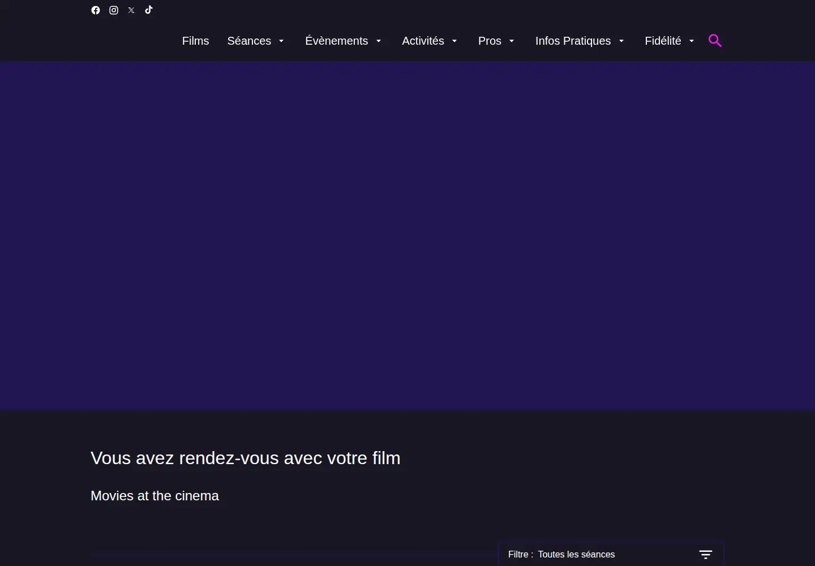Open the Pros menu
The image size is (815, 566).
click(490, 41)
